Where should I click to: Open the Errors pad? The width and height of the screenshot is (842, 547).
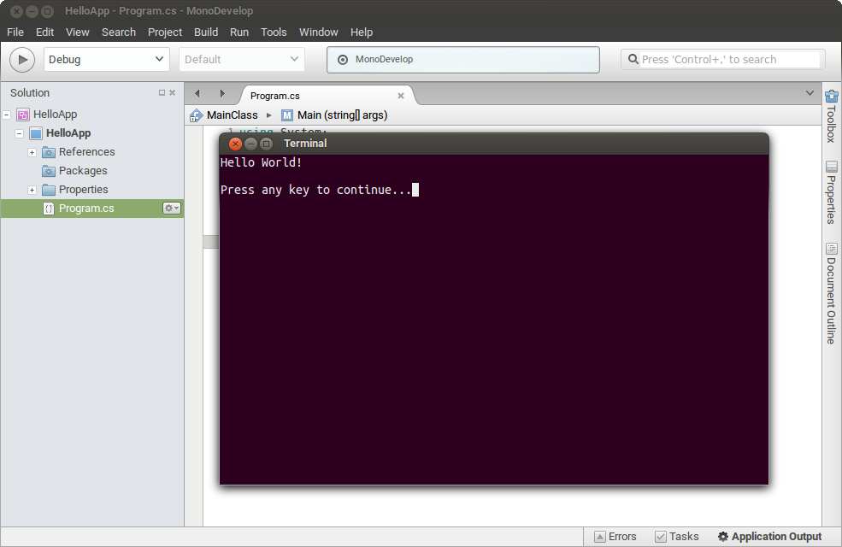click(x=615, y=536)
